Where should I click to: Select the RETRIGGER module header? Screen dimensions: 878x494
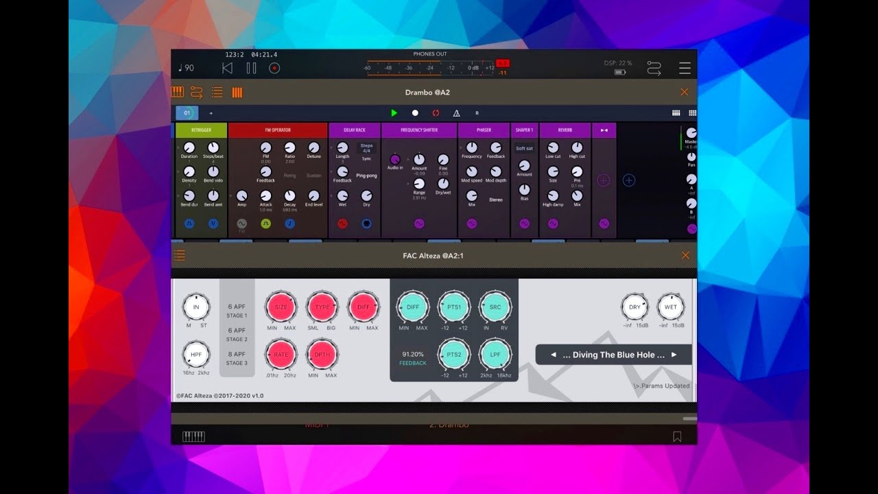pos(201,130)
